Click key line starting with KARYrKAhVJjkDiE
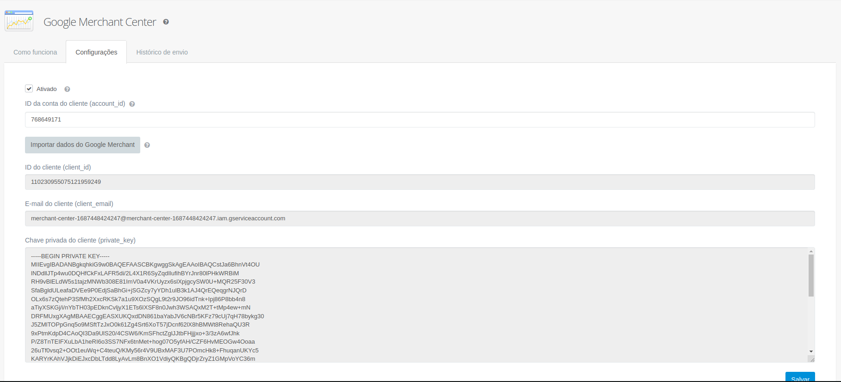 pyautogui.click(x=143, y=359)
